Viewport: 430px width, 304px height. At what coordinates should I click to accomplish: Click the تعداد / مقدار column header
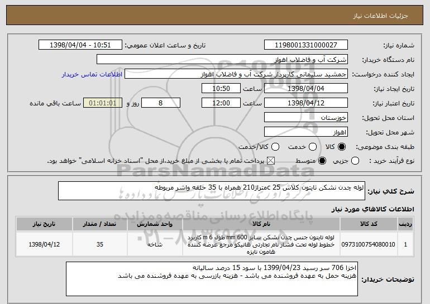(99, 224)
